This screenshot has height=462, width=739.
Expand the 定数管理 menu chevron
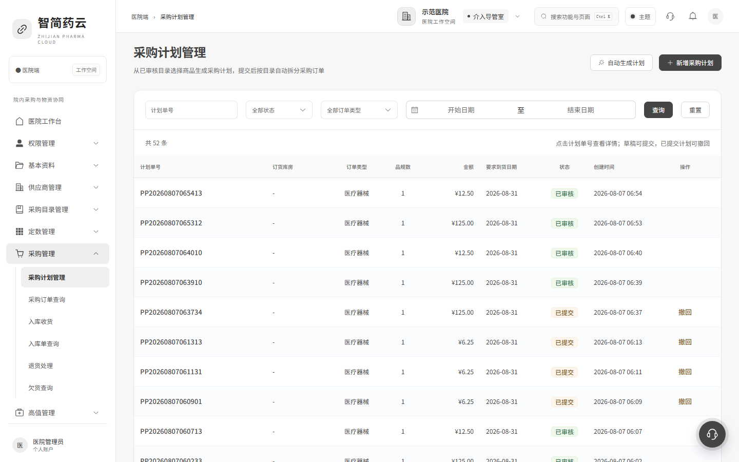[x=96, y=232]
